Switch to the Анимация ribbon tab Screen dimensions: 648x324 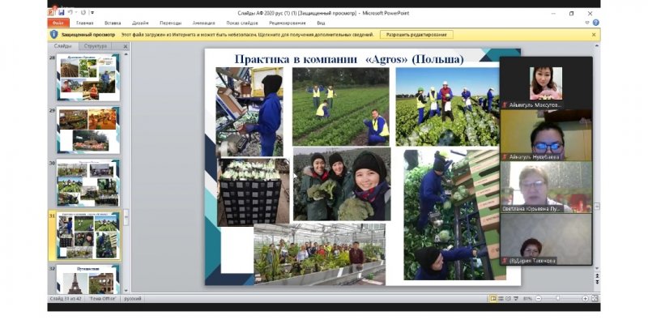coord(204,23)
